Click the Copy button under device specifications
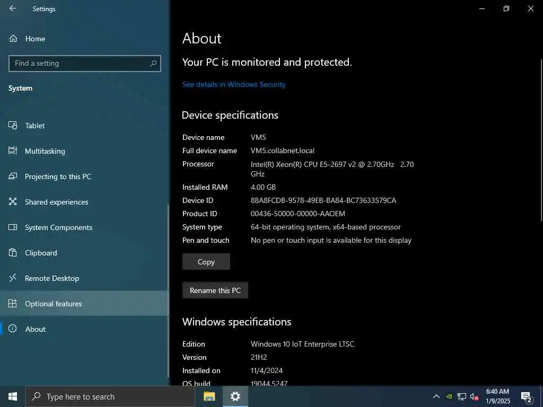This screenshot has width=543, height=407. coord(206,262)
